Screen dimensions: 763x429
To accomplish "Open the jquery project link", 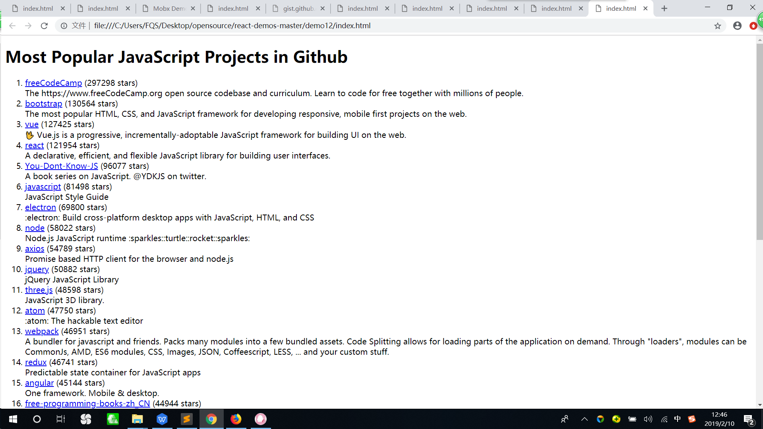I will (x=37, y=269).
